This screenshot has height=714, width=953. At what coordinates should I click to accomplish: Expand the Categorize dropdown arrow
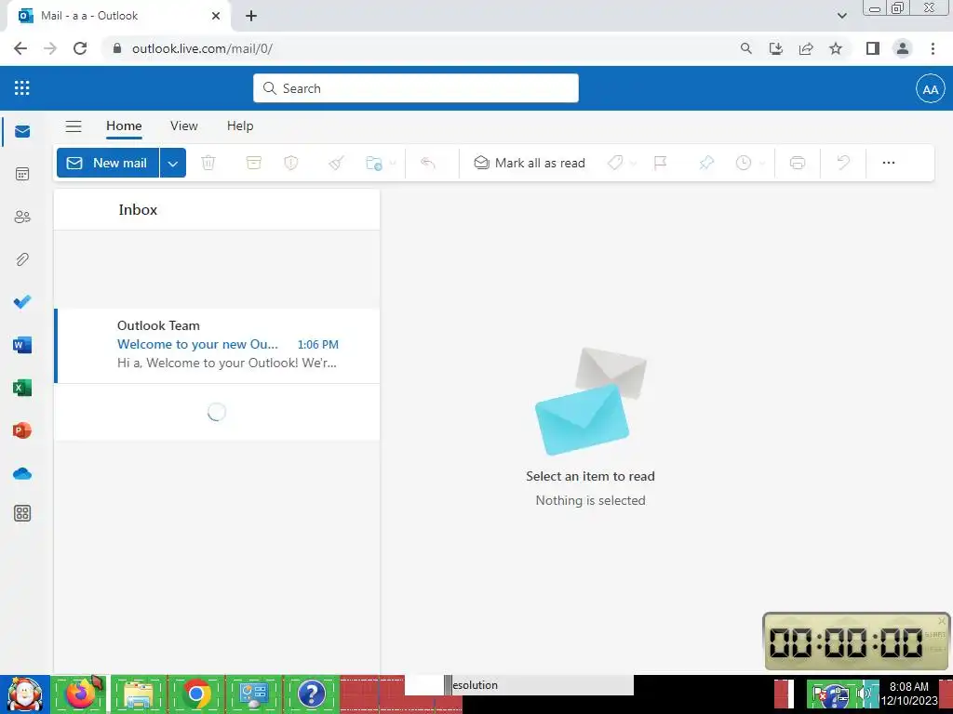[x=633, y=163]
